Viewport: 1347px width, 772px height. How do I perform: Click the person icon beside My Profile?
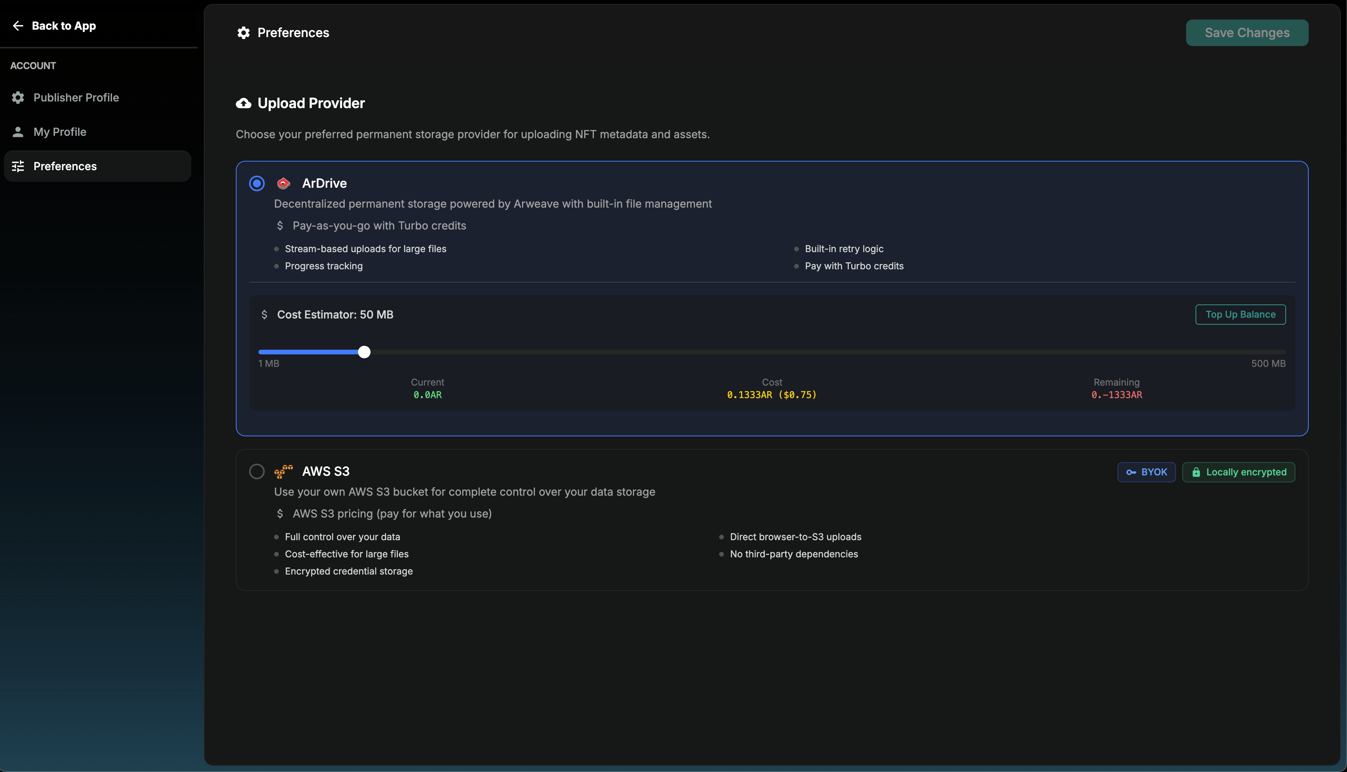pos(18,132)
